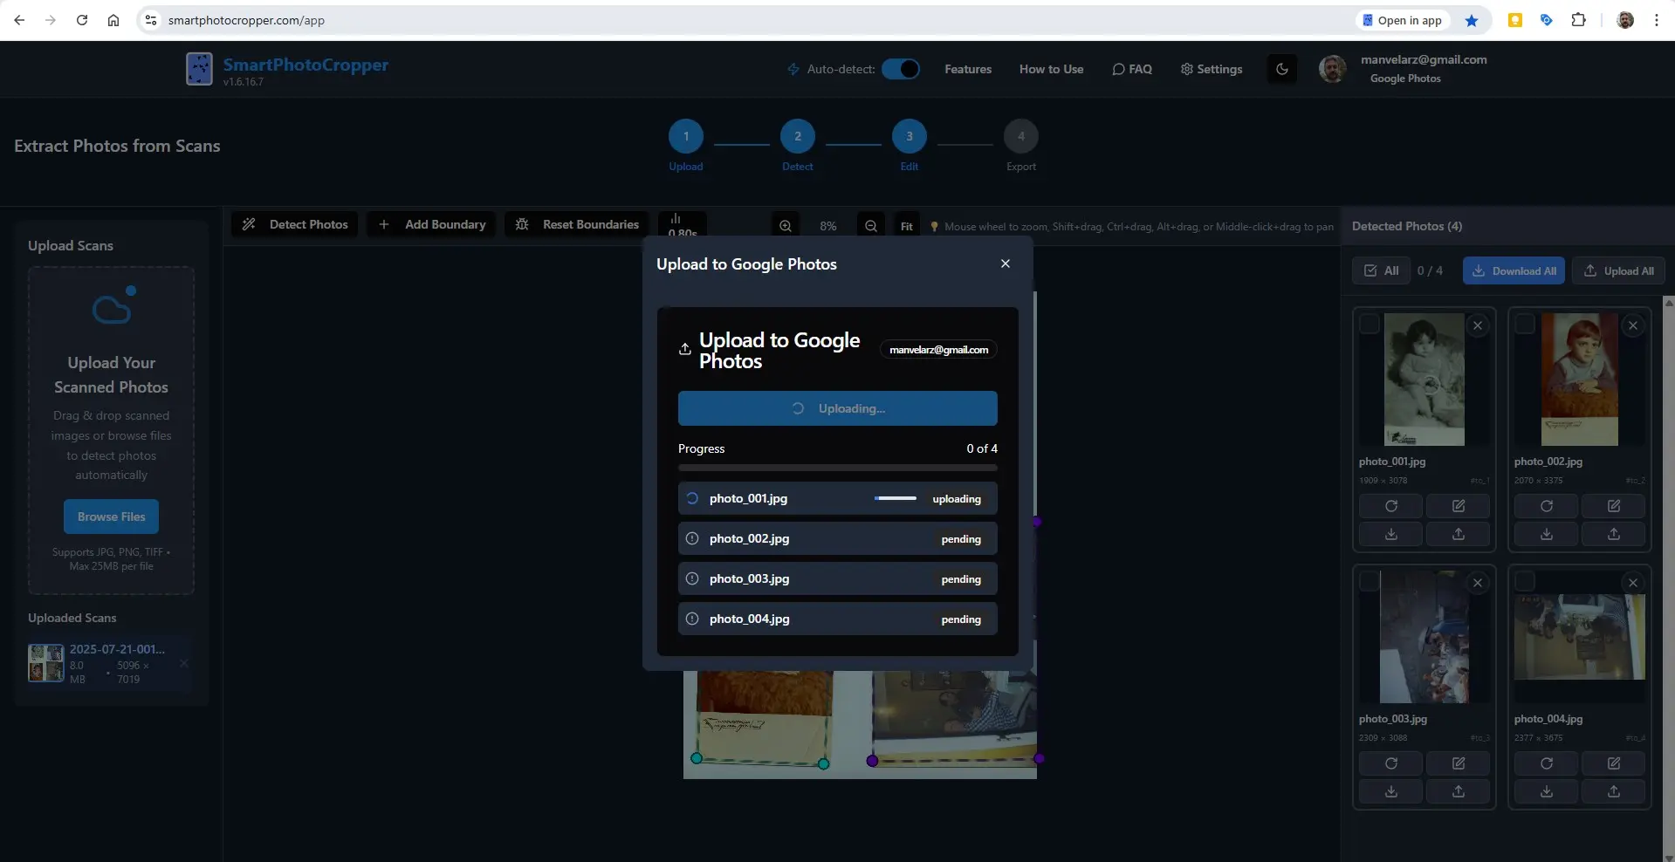The width and height of the screenshot is (1675, 862).
Task: Go to step 1 Upload
Action: tap(686, 136)
